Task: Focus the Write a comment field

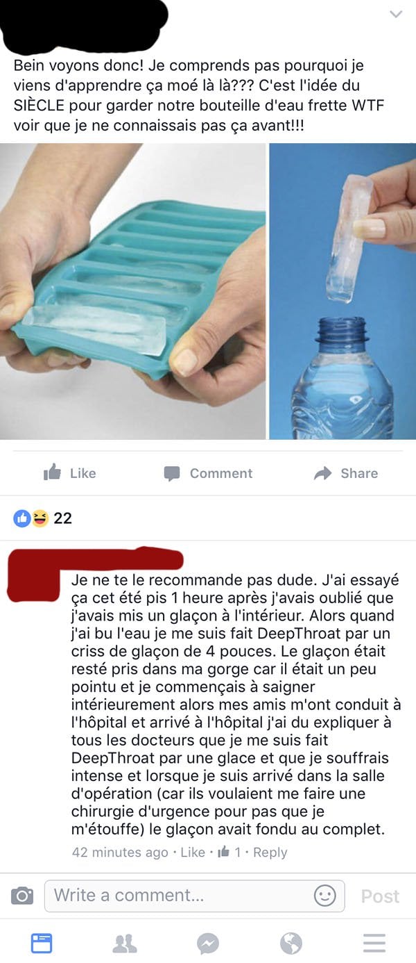Action: pos(195,896)
